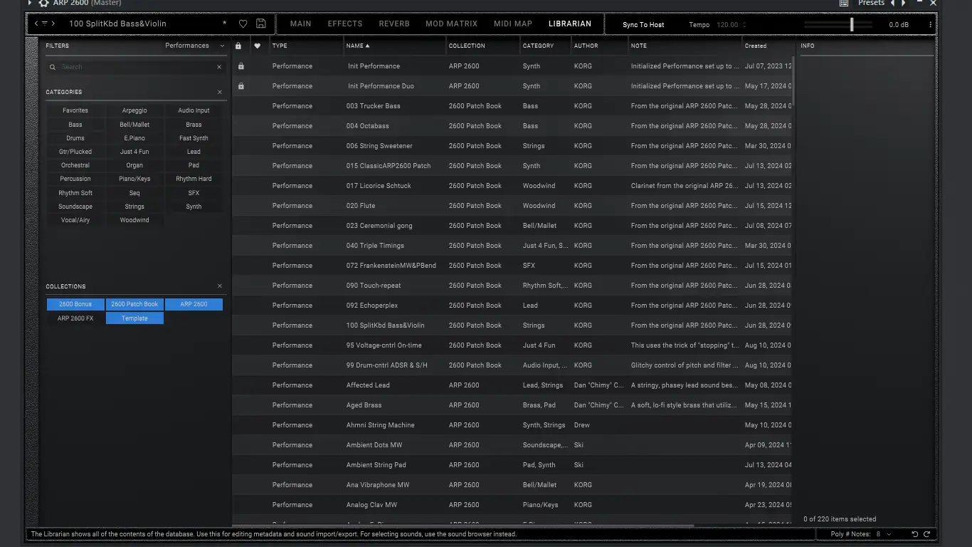Switch to the MAIN tab
The width and height of the screenshot is (972, 547).
300,24
